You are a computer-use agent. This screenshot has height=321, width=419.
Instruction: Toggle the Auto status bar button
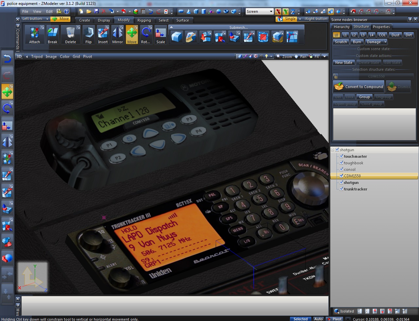318,319
